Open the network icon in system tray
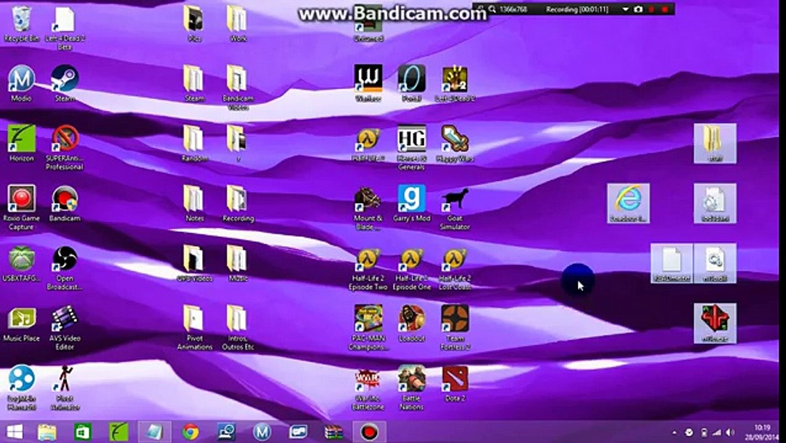This screenshot has width=786, height=443. [x=717, y=433]
